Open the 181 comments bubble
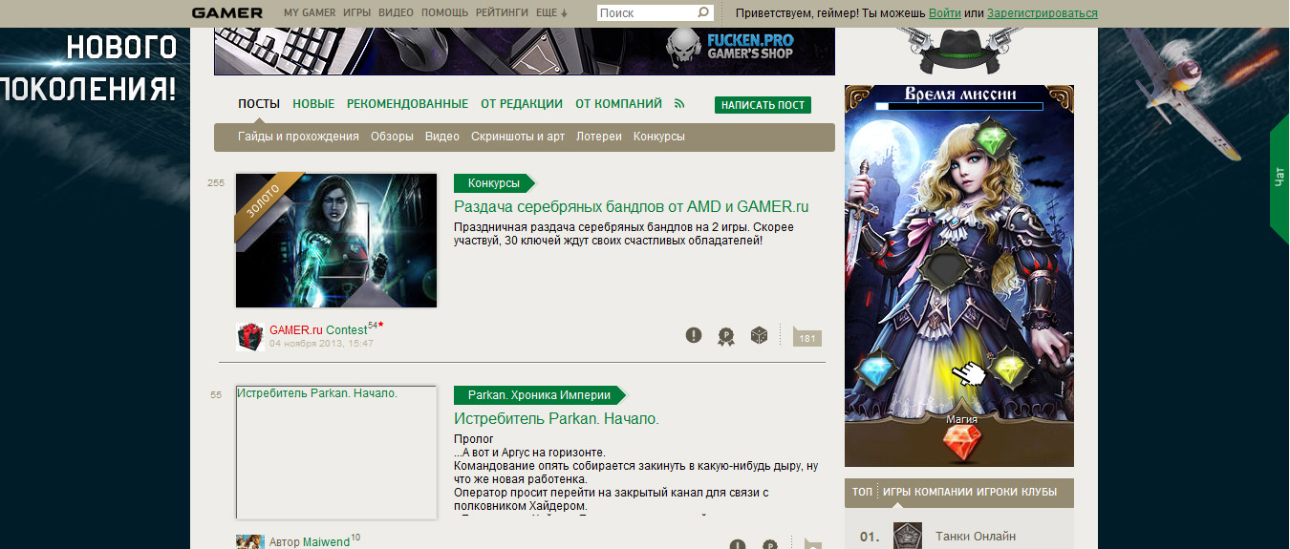The height and width of the screenshot is (549, 1290). [x=807, y=336]
